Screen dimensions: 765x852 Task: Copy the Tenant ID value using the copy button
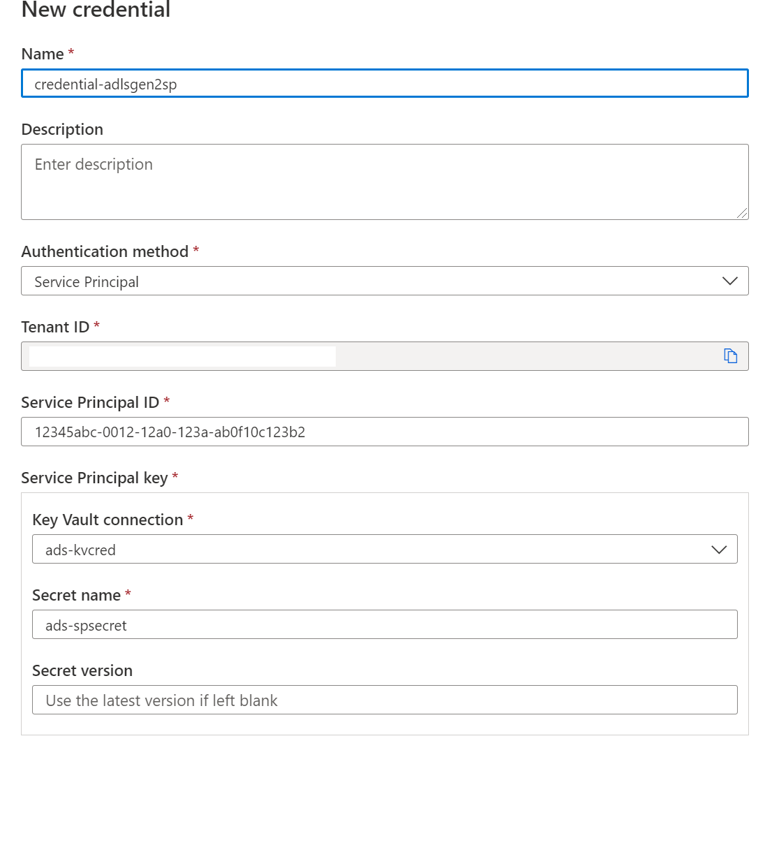point(731,355)
